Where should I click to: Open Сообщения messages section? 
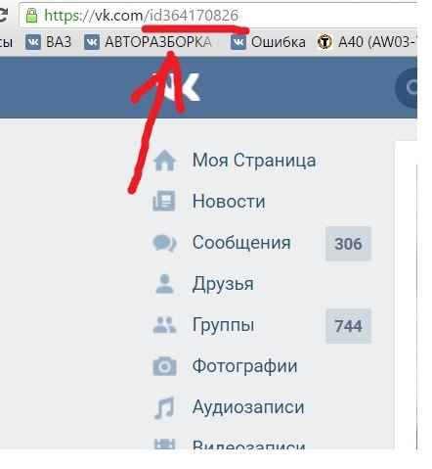point(241,243)
